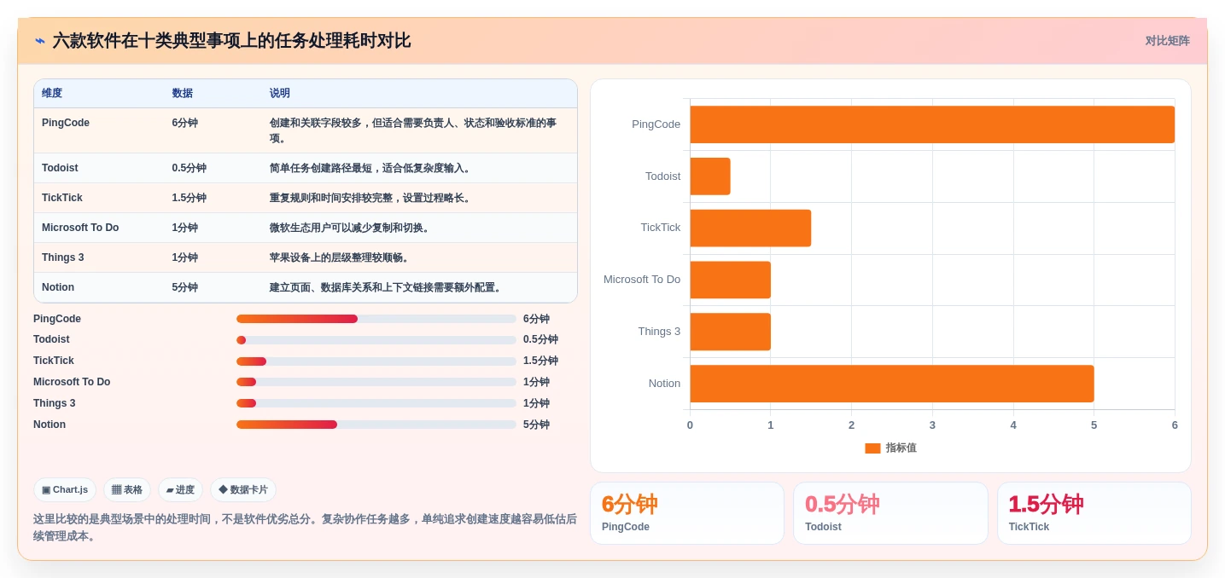Image resolution: width=1225 pixels, height=578 pixels.
Task: Click 0.5分钟 value beside Todoist progress bar
Action: point(540,339)
